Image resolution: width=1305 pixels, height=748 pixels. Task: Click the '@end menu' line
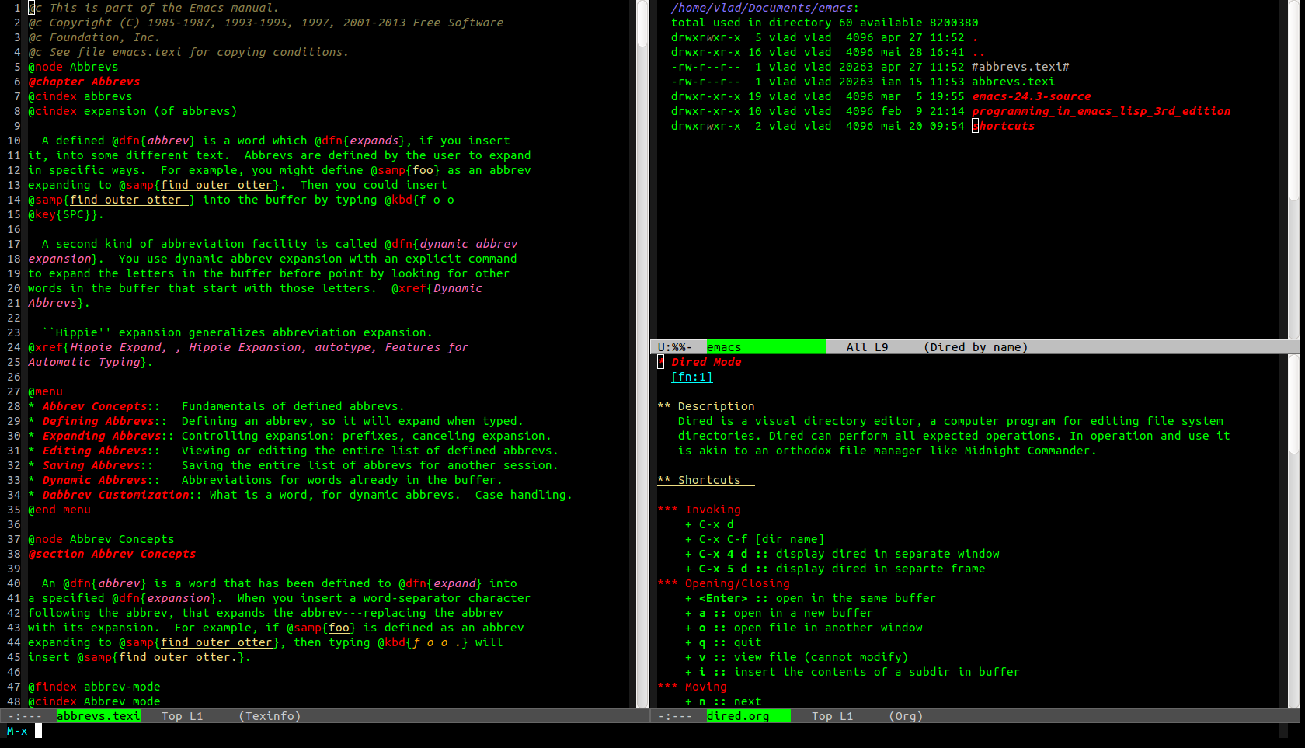[59, 510]
